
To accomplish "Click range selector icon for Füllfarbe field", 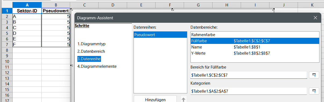I will point(314,75).
